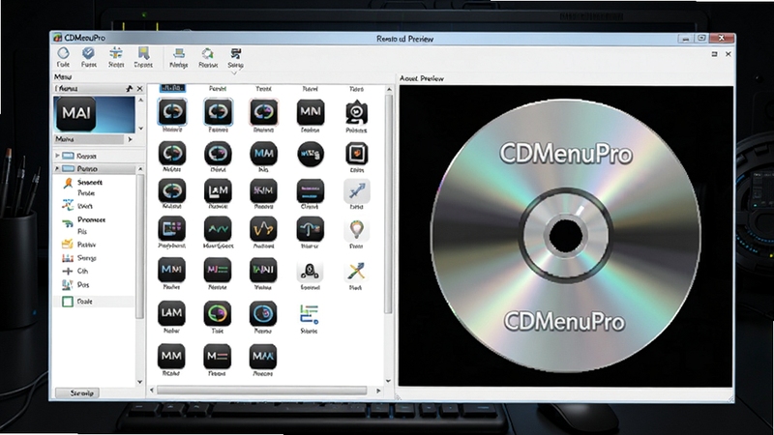The image size is (774, 435).
Task: Expand the first folder tree node
Action: coord(57,156)
